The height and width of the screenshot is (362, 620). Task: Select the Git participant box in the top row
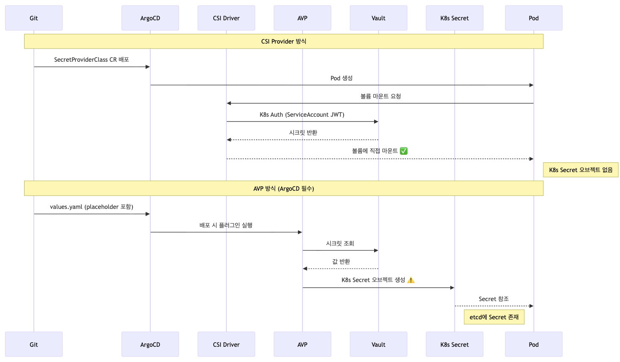(x=34, y=18)
